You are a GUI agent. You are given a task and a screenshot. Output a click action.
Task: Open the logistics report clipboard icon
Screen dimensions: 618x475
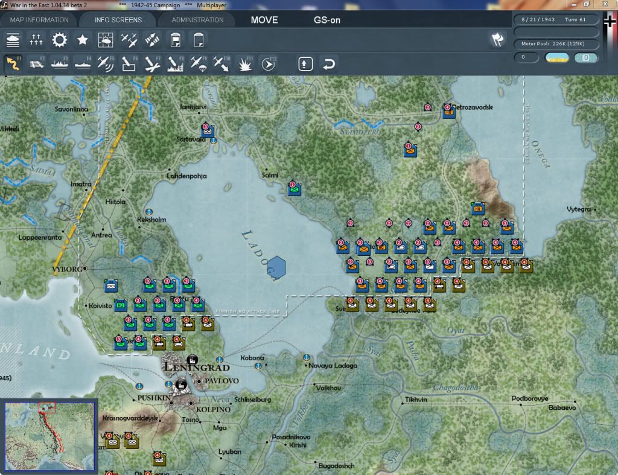coord(176,40)
